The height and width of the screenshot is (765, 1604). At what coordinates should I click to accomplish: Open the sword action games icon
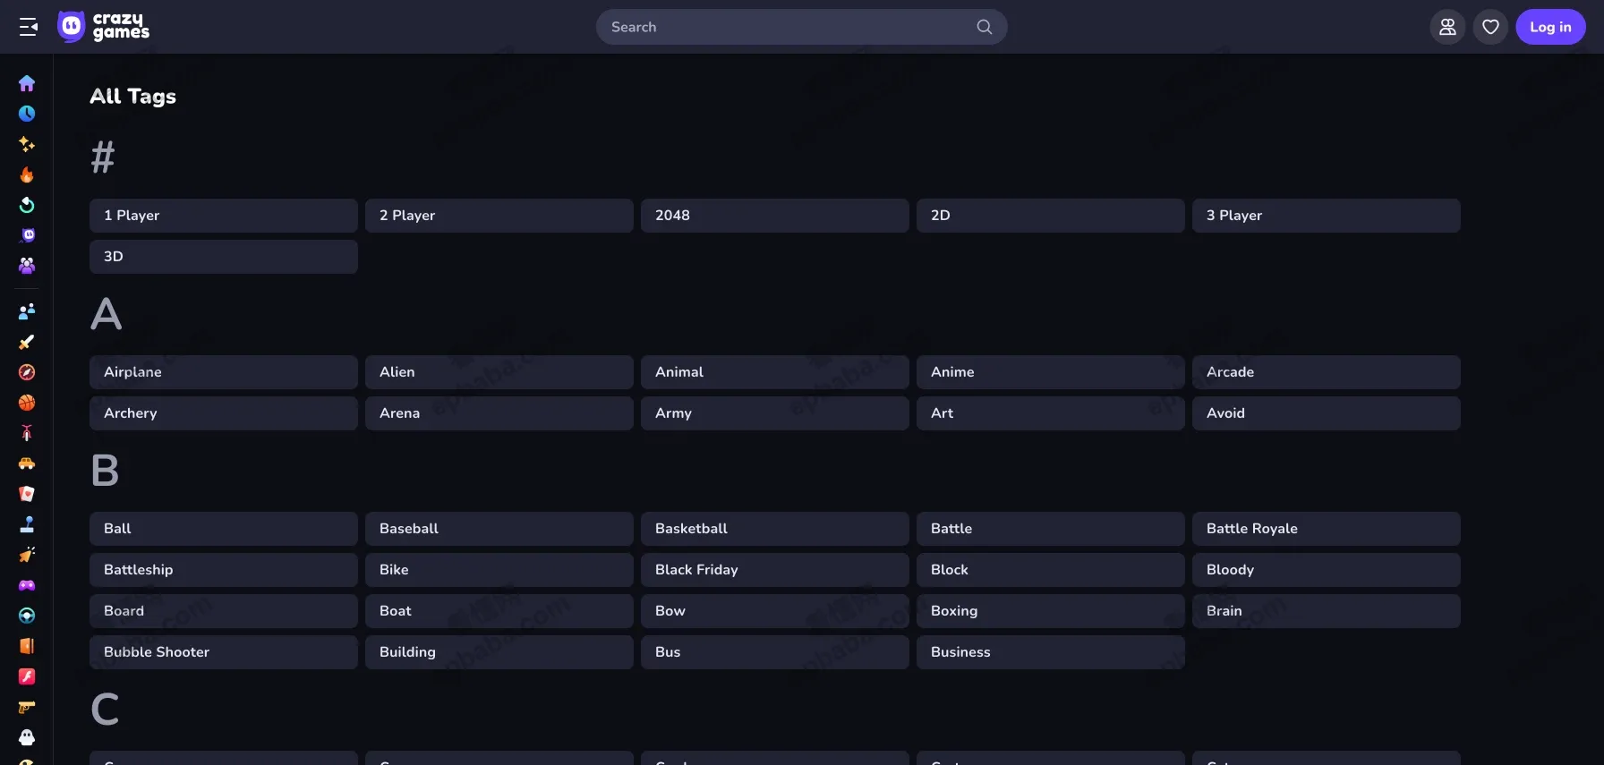pos(27,342)
